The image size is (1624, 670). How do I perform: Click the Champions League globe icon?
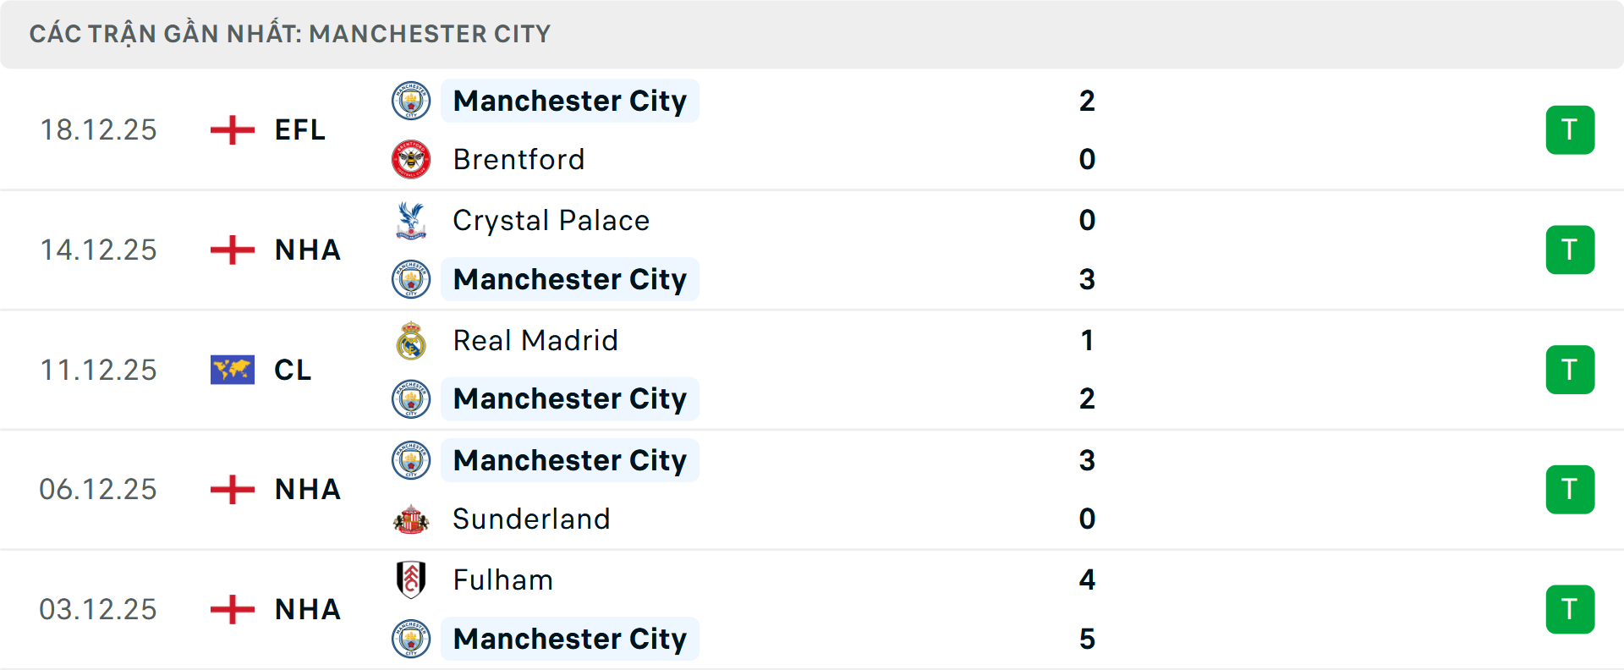point(232,370)
